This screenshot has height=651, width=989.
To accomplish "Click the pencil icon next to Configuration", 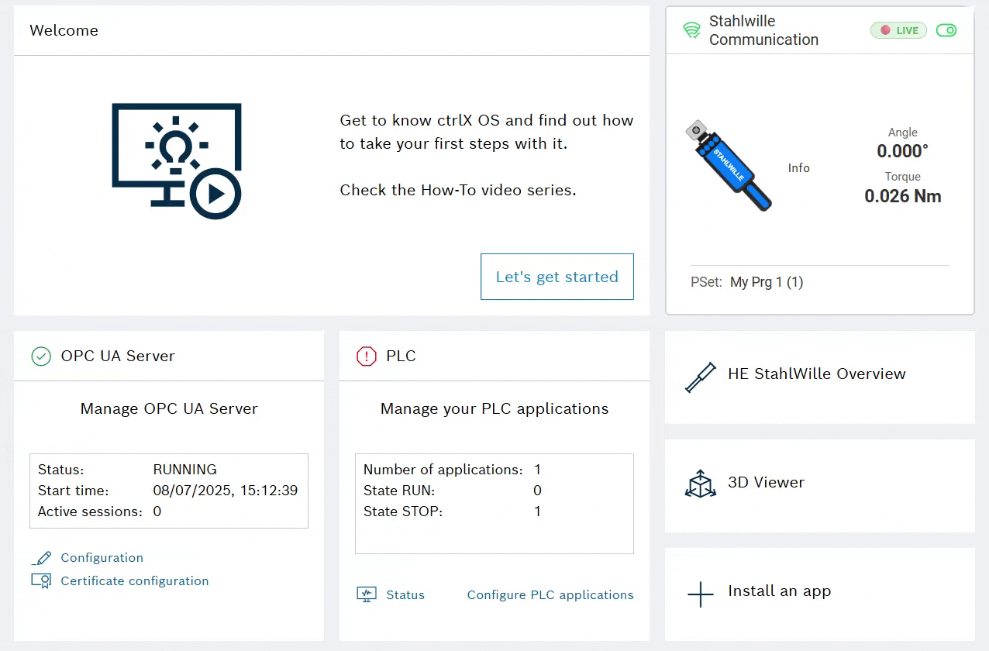I will pos(42,558).
